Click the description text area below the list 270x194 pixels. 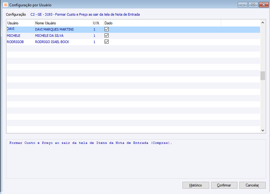(136, 159)
